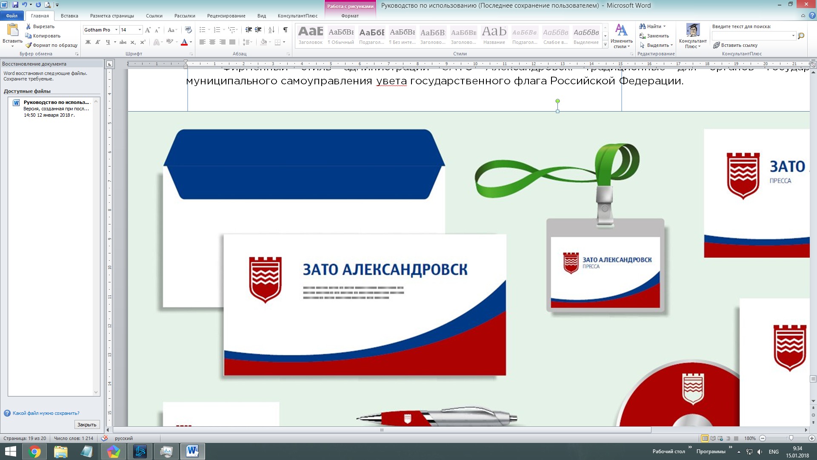Decrease paragraph indent
817x460 pixels.
pyautogui.click(x=249, y=30)
